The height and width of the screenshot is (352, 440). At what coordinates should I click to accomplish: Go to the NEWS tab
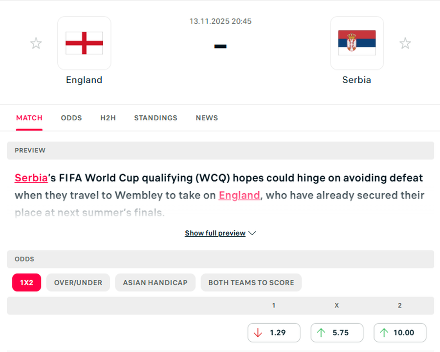coord(207,118)
